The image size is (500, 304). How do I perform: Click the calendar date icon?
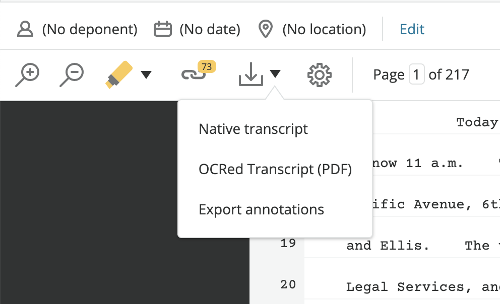click(x=163, y=29)
